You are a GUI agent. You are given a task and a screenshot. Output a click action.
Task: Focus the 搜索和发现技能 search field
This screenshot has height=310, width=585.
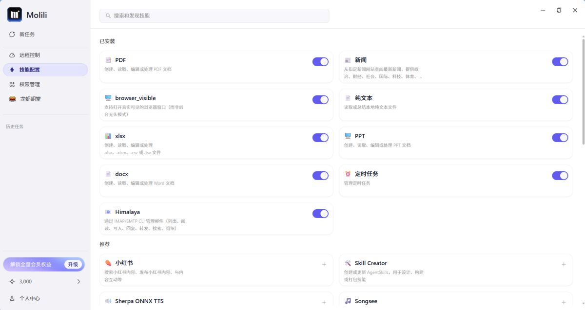click(214, 16)
